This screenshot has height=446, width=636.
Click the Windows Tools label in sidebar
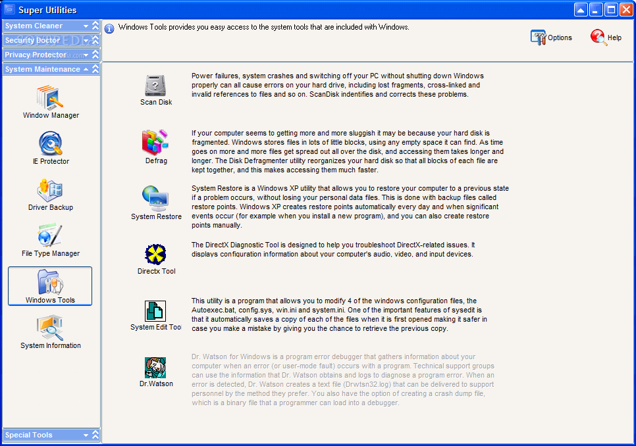(50, 300)
